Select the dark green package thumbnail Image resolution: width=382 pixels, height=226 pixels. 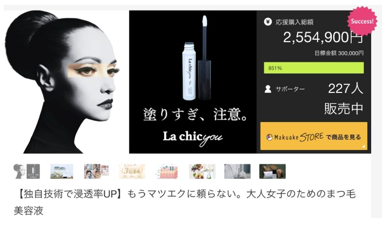click(x=272, y=172)
